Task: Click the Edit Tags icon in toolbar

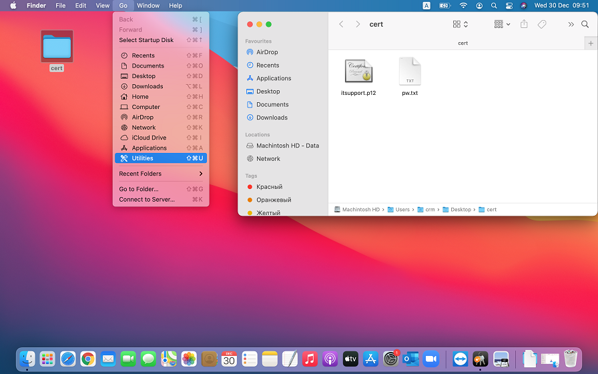Action: click(542, 24)
